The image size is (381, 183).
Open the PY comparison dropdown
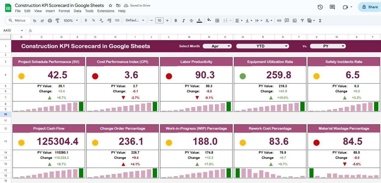[x=328, y=46]
